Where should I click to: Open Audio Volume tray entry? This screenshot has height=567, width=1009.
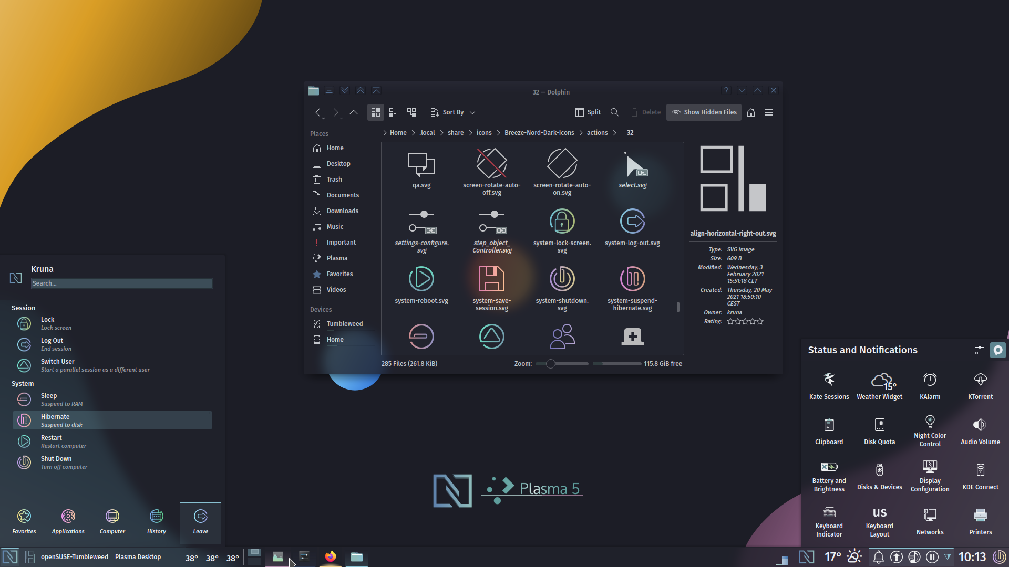click(981, 432)
